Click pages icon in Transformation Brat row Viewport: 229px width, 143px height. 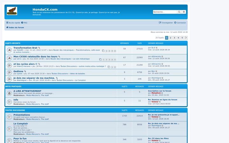tap(103, 51)
